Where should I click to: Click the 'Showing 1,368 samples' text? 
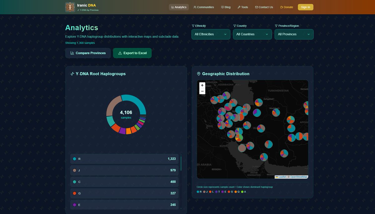click(80, 43)
